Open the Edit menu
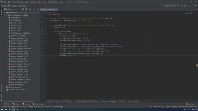This screenshot has height=111, width=198. coord(10,2)
